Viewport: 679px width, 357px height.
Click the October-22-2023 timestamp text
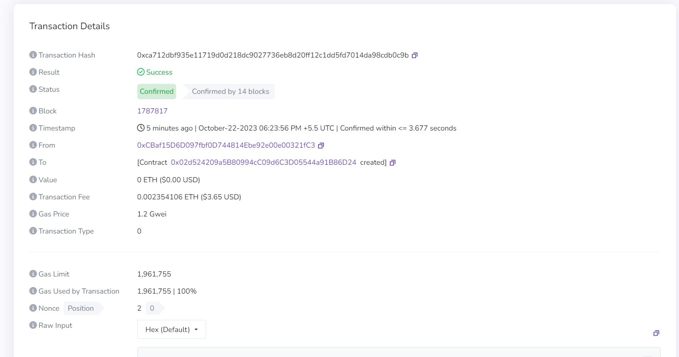(x=266, y=128)
